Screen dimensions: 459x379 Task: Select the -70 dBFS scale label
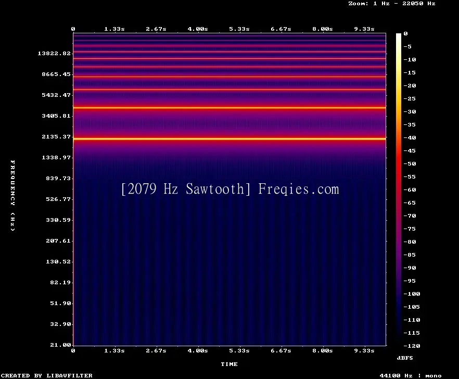coord(410,216)
